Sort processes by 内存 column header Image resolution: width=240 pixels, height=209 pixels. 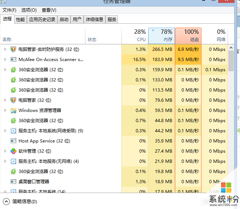(x=161, y=36)
